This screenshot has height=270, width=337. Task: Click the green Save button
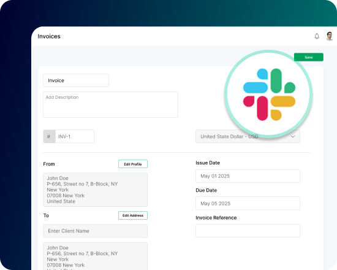pos(309,57)
